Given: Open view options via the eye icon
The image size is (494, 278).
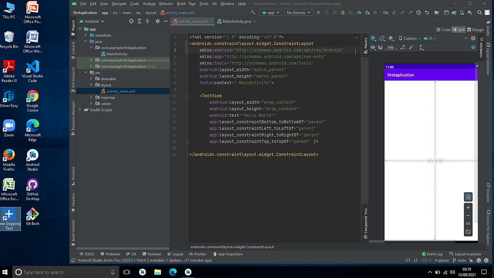Looking at the screenshot, I should [x=373, y=47].
